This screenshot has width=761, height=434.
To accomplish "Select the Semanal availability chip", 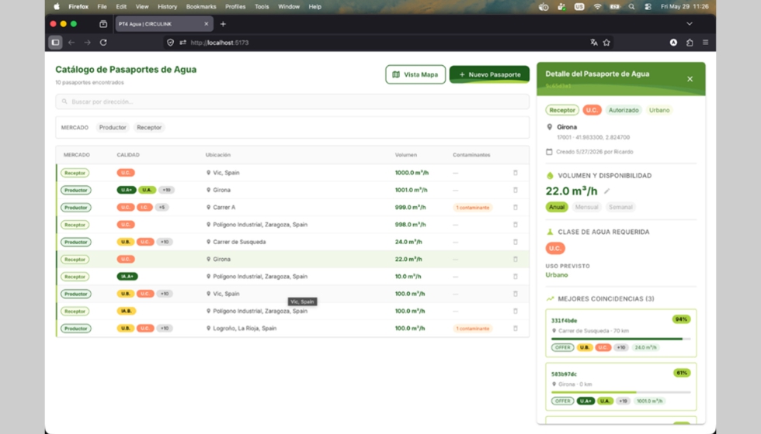I will tap(620, 208).
